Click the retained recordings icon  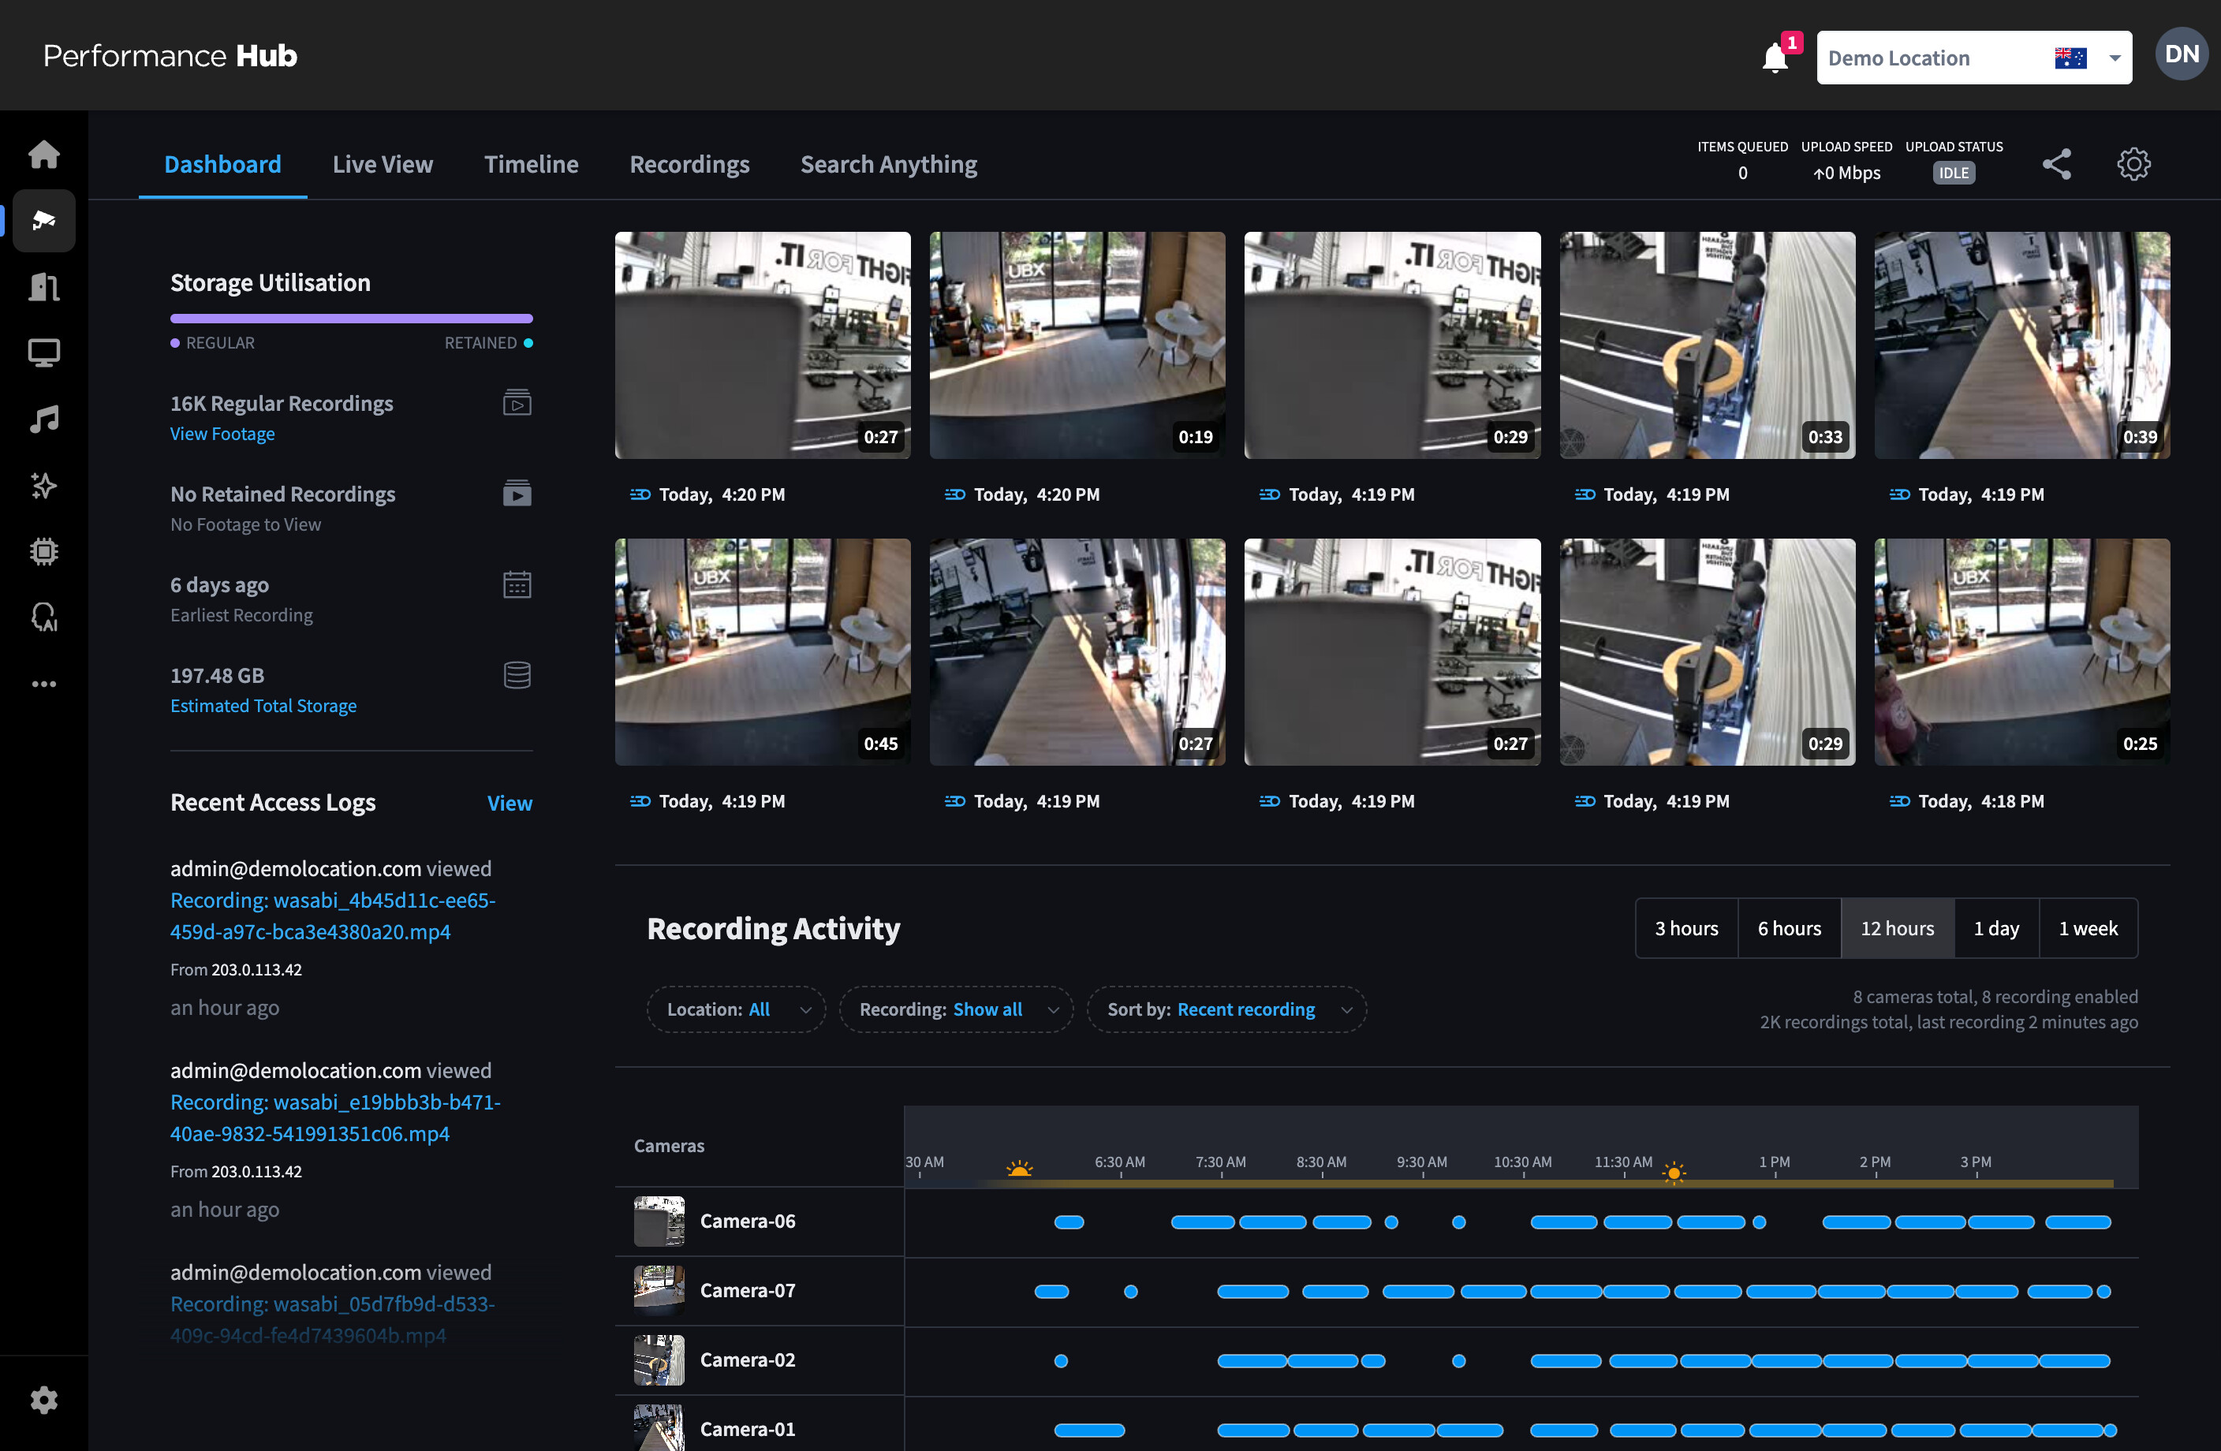point(517,493)
